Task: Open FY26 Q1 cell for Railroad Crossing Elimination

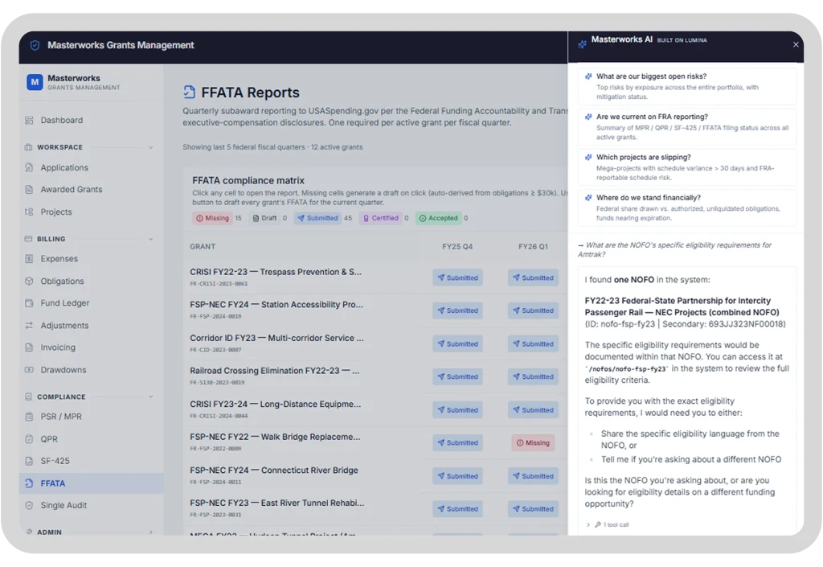Action: click(533, 377)
